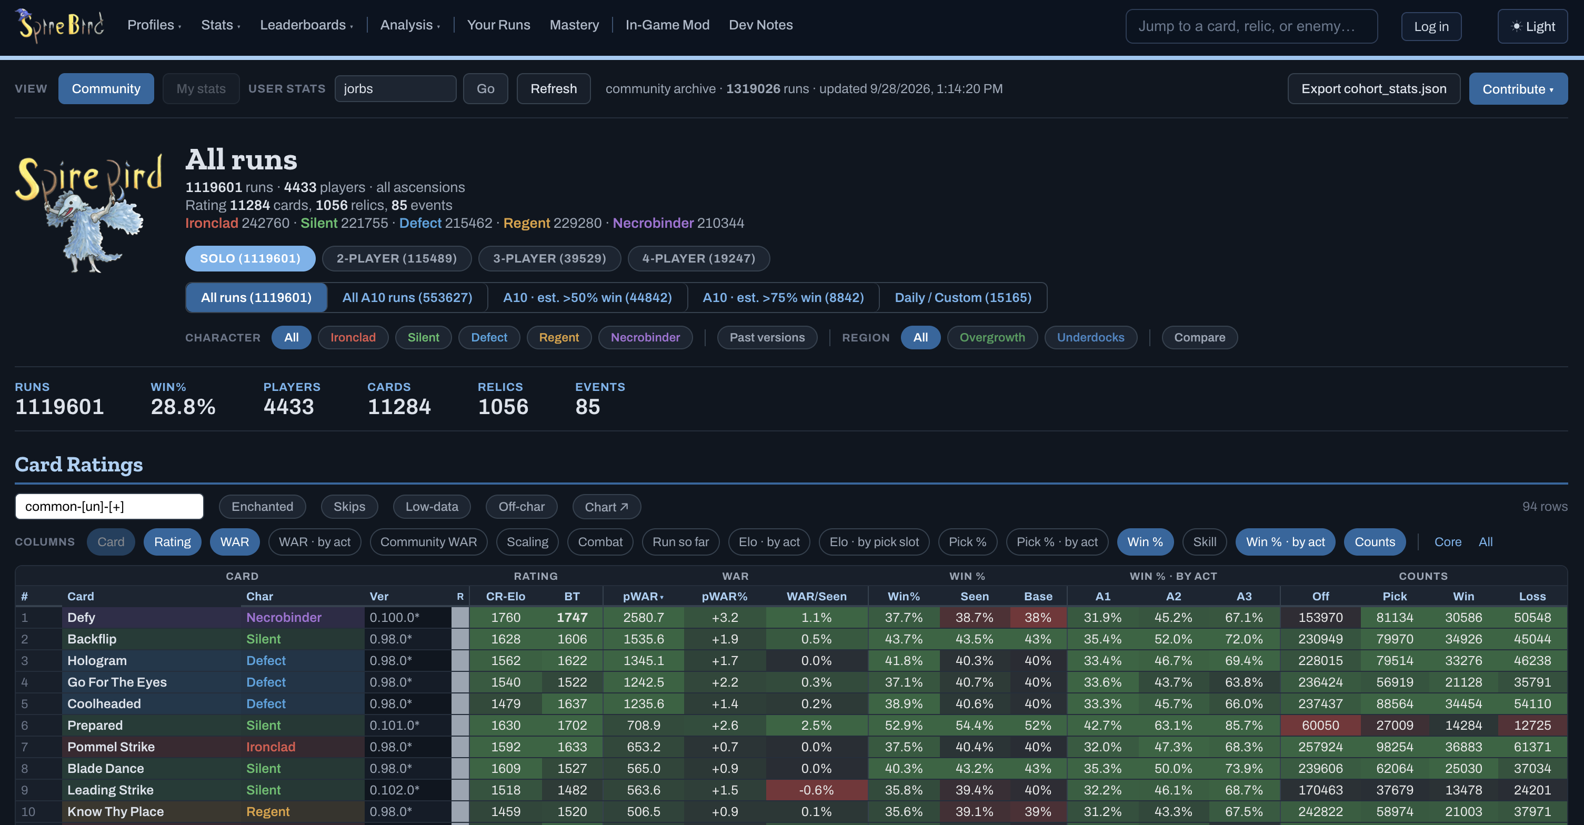
Task: Click the gray R swatch in Backflip row
Action: pyautogui.click(x=460, y=639)
